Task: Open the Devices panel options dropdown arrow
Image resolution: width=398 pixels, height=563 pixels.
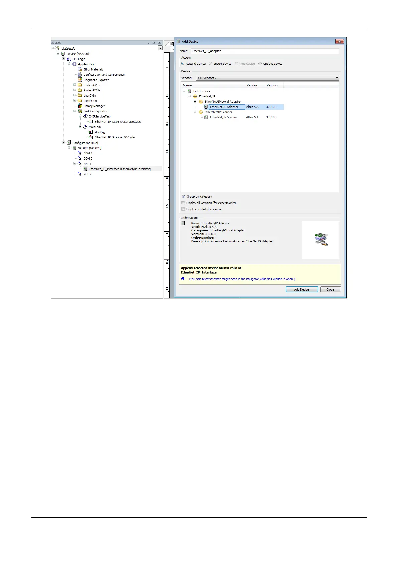Action: pos(148,43)
